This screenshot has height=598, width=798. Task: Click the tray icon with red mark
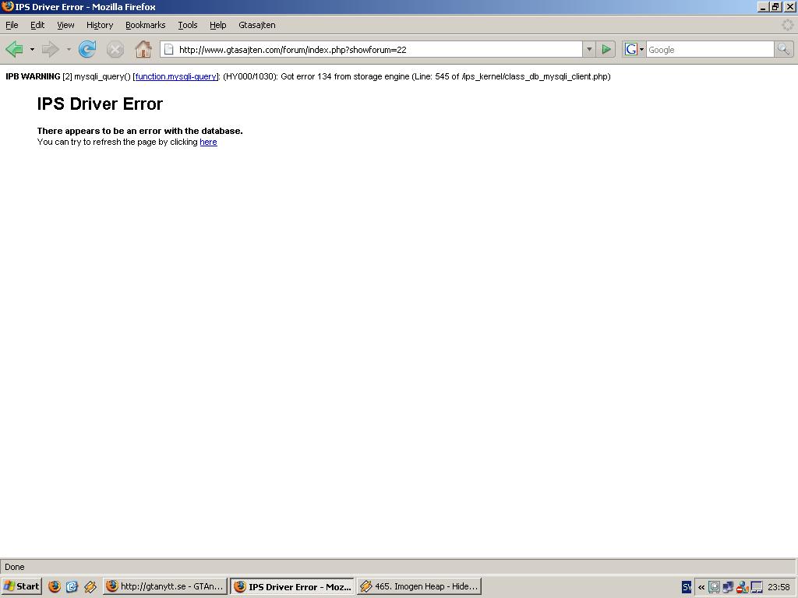tap(742, 587)
